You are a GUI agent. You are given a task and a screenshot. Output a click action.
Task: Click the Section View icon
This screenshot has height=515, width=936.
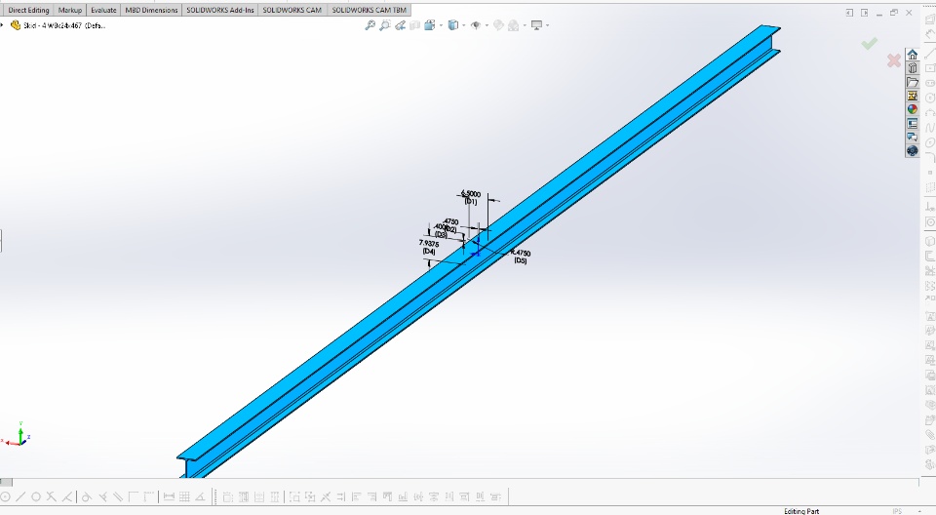tap(415, 25)
